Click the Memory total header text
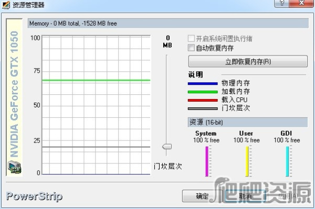The width and height of the screenshot is (315, 209). 73,24
